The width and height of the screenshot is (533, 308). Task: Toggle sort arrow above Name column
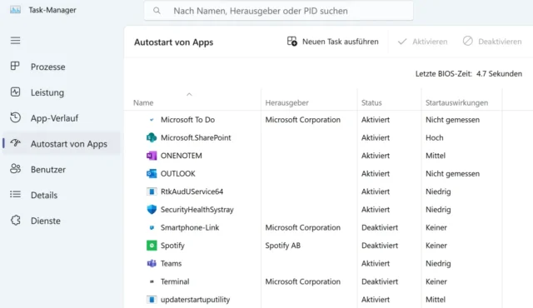coord(189,94)
